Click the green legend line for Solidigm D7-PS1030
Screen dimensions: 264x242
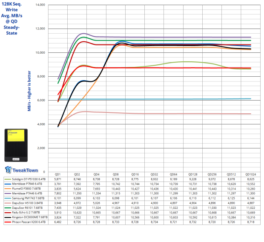coord(8,179)
